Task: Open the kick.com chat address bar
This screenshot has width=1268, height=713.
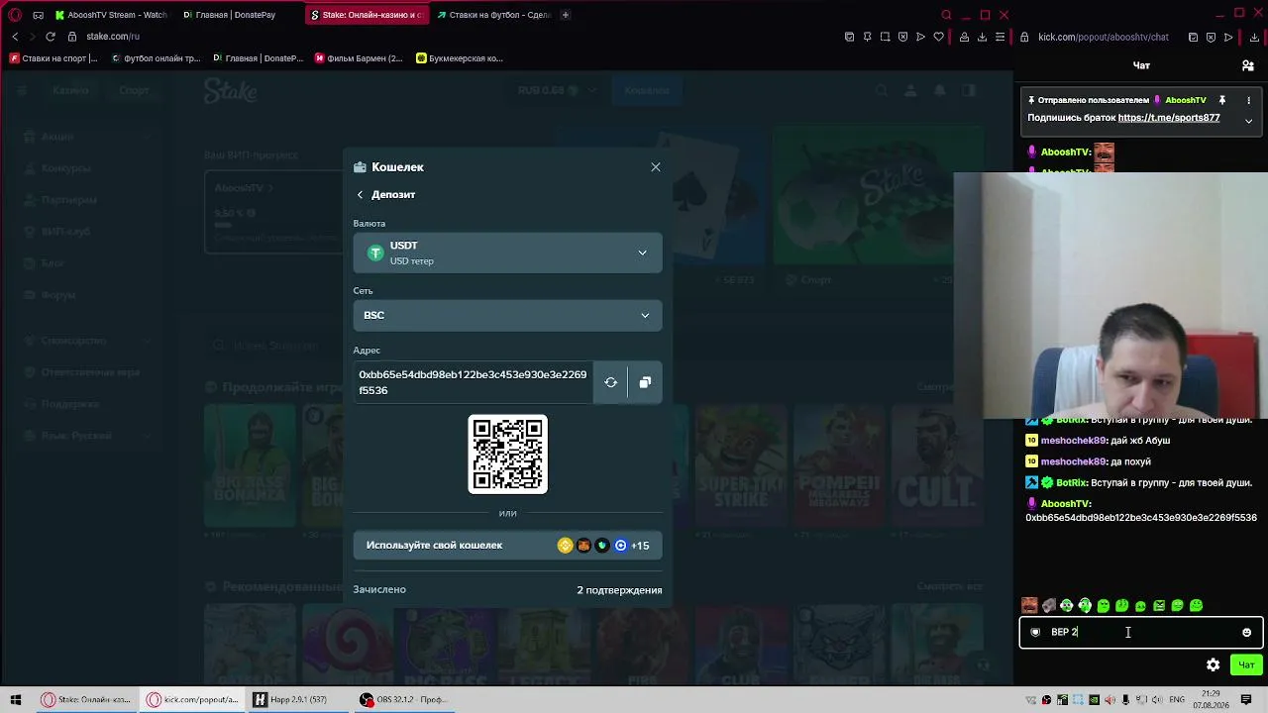Action: pos(1104,37)
